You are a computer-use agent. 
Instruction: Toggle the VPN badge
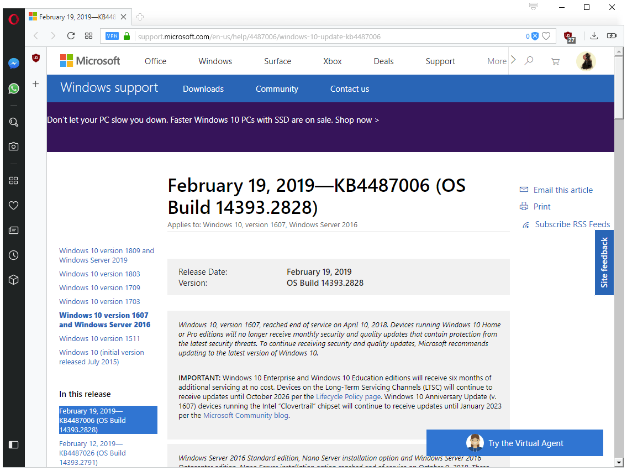[112, 36]
